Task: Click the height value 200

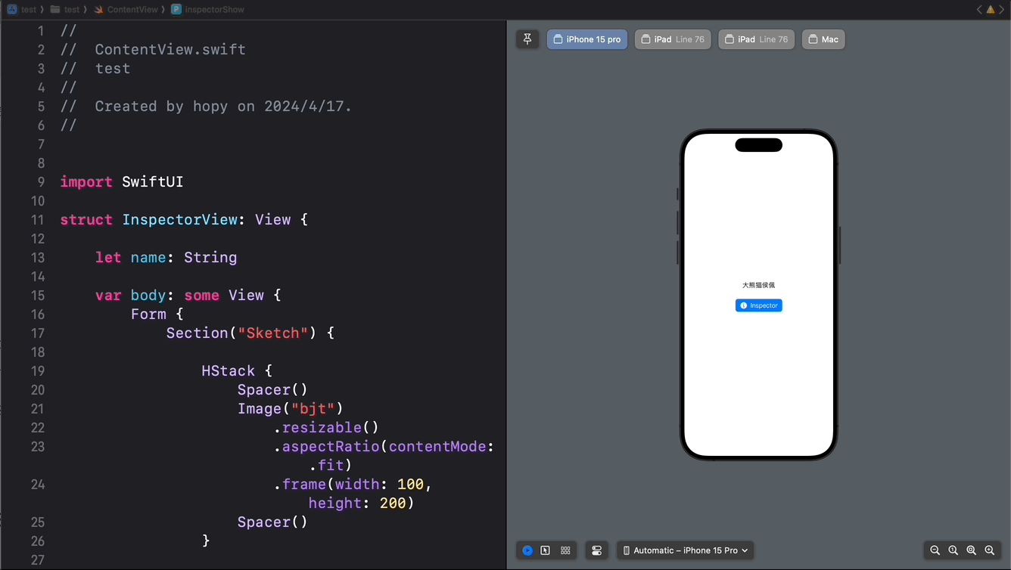Action: [393, 503]
